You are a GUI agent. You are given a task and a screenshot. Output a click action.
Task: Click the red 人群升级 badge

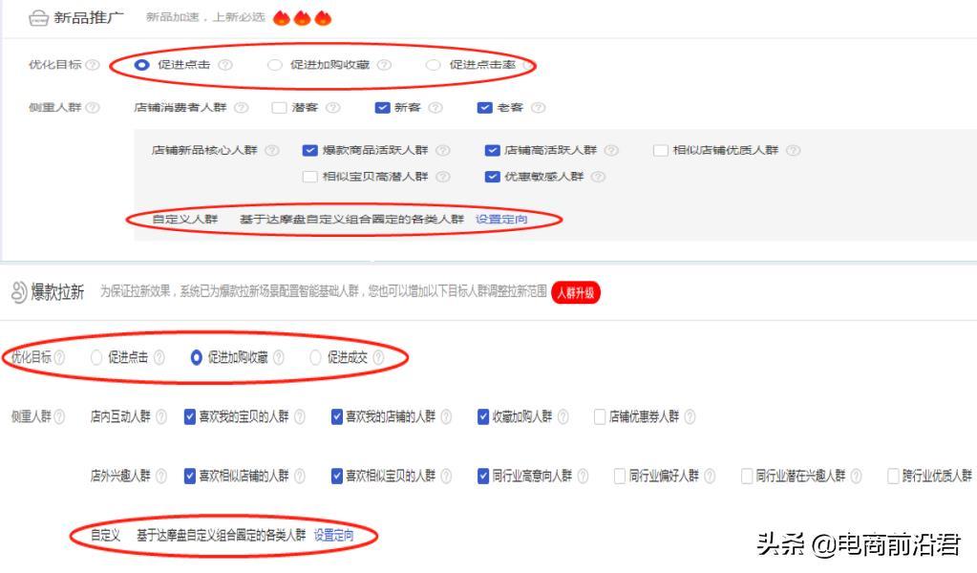576,292
